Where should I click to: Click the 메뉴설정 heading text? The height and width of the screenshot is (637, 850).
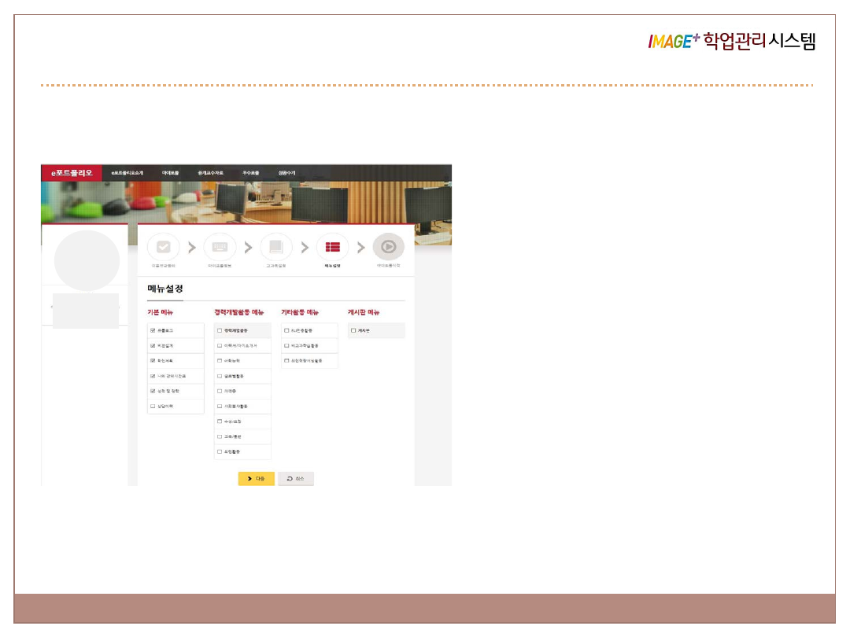(165, 289)
